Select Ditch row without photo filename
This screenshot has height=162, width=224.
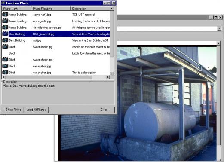56,53
